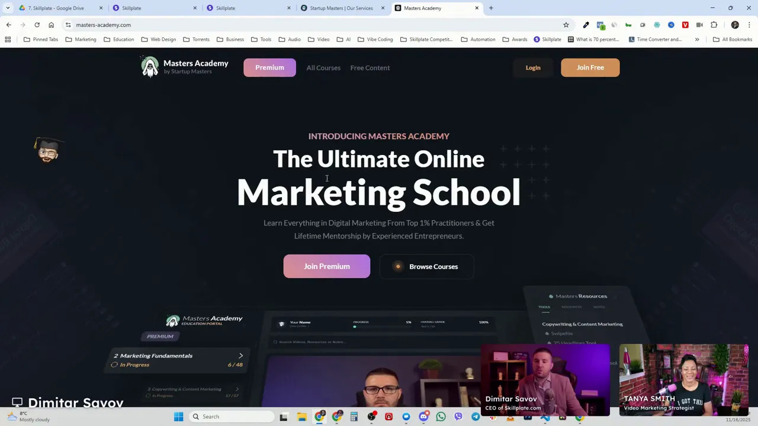
Task: Open the tab search dropdown arrow
Action: (8, 8)
